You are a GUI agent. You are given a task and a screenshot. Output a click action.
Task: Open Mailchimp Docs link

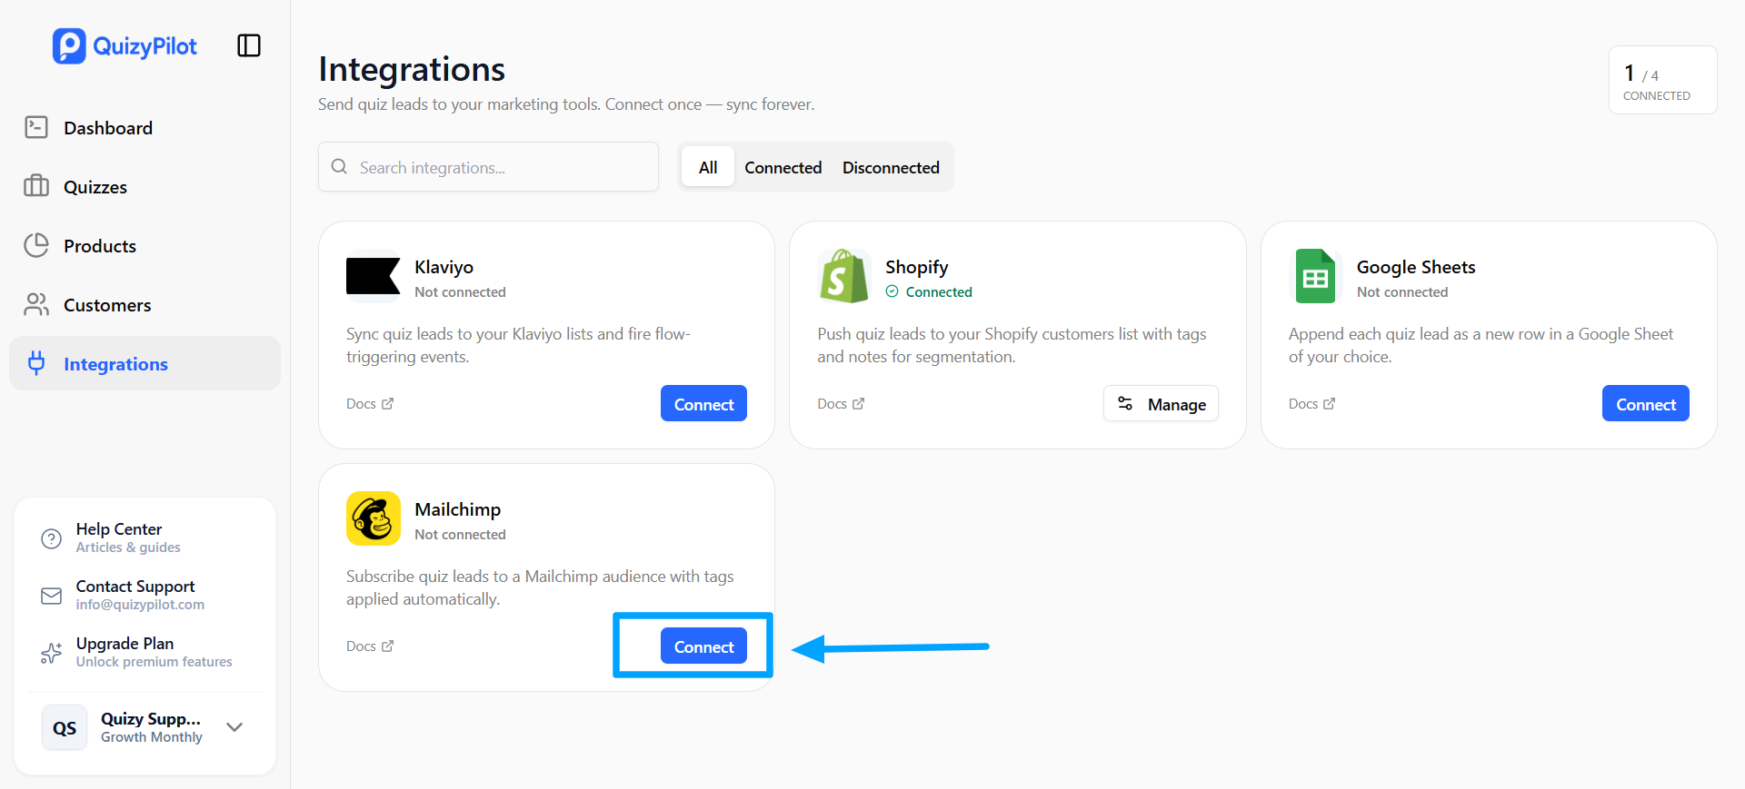pos(370,646)
